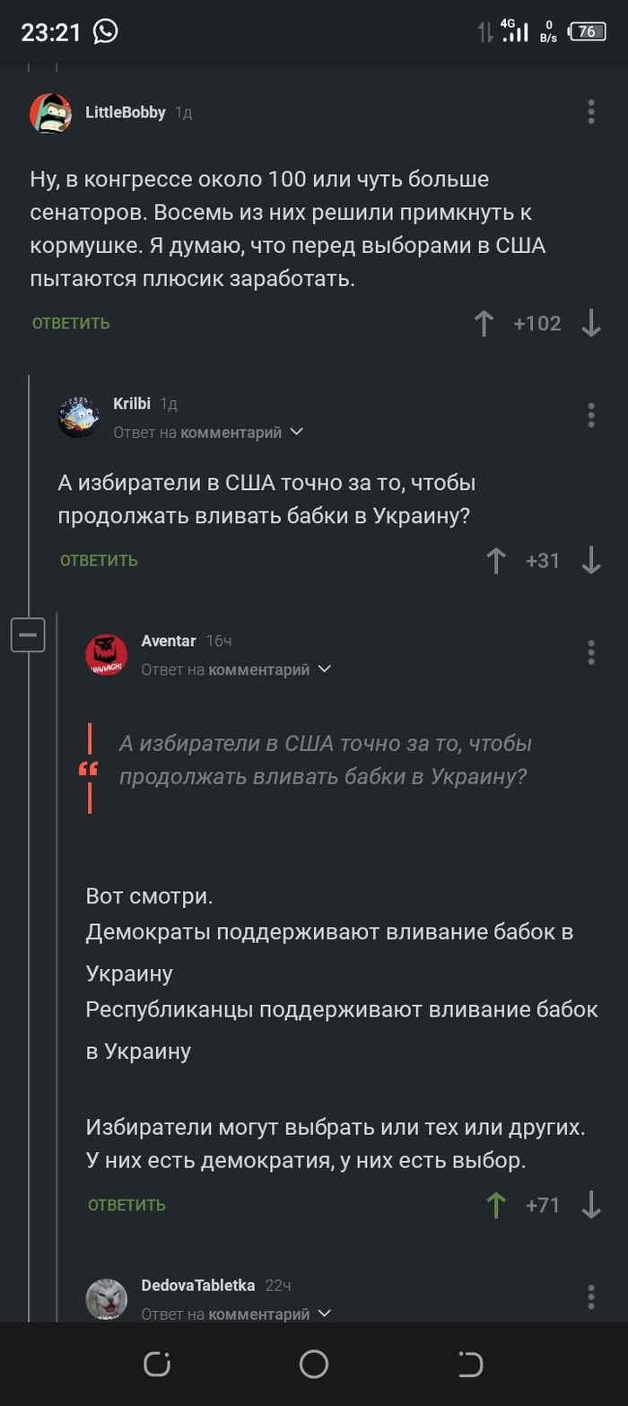The width and height of the screenshot is (628, 1406).
Task: Open overflow menu on LittleBobby's comment
Action: pos(590,112)
